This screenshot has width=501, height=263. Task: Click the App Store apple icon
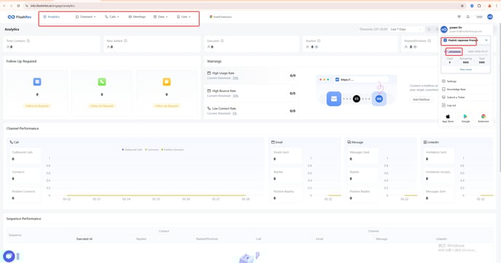pyautogui.click(x=448, y=116)
